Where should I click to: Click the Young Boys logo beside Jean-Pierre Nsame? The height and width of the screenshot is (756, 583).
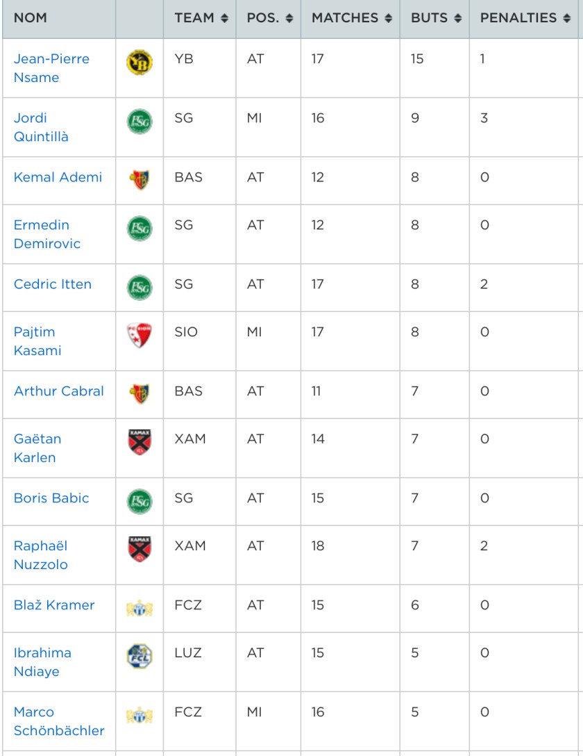(x=140, y=63)
